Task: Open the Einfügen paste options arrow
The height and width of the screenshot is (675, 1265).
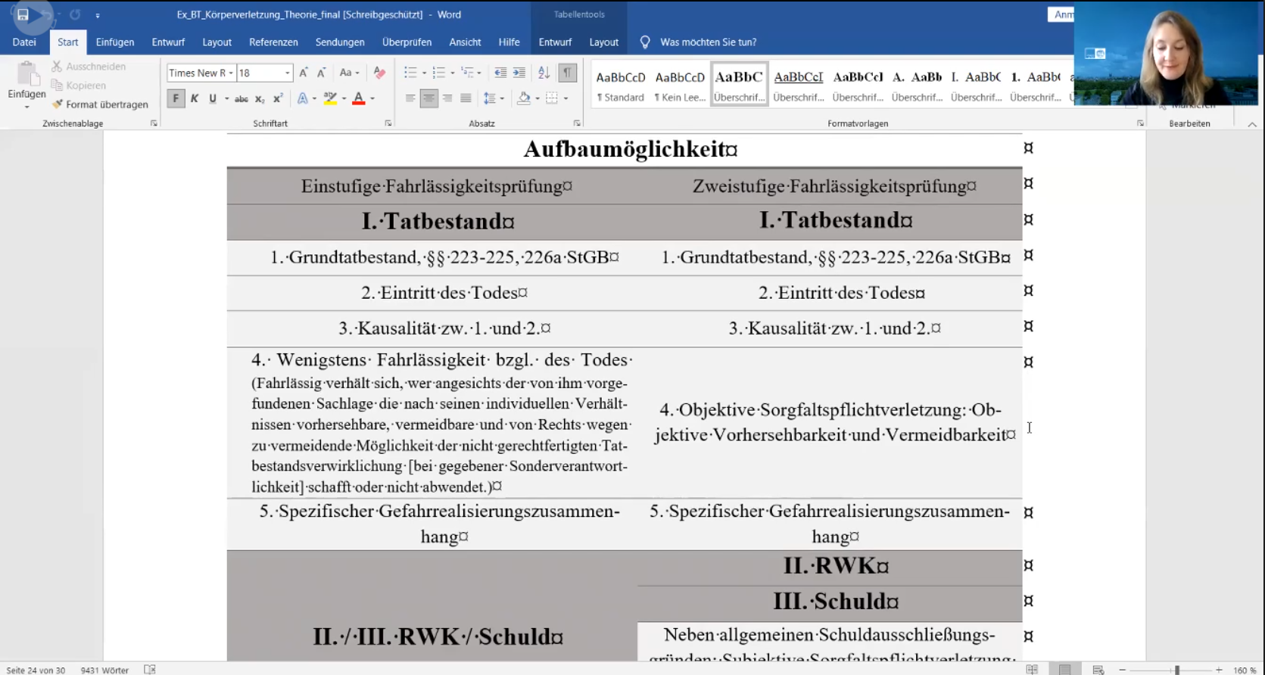Action: click(26, 107)
